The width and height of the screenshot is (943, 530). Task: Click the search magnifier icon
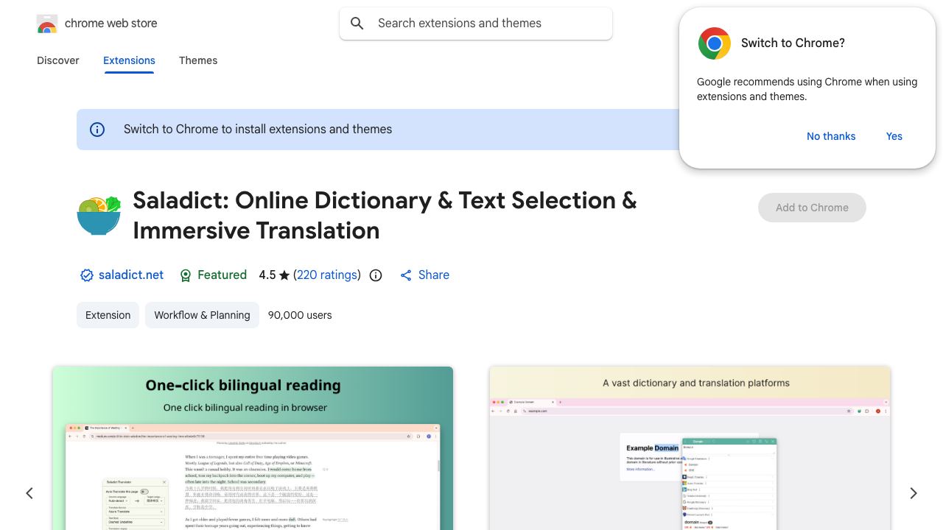357,24
